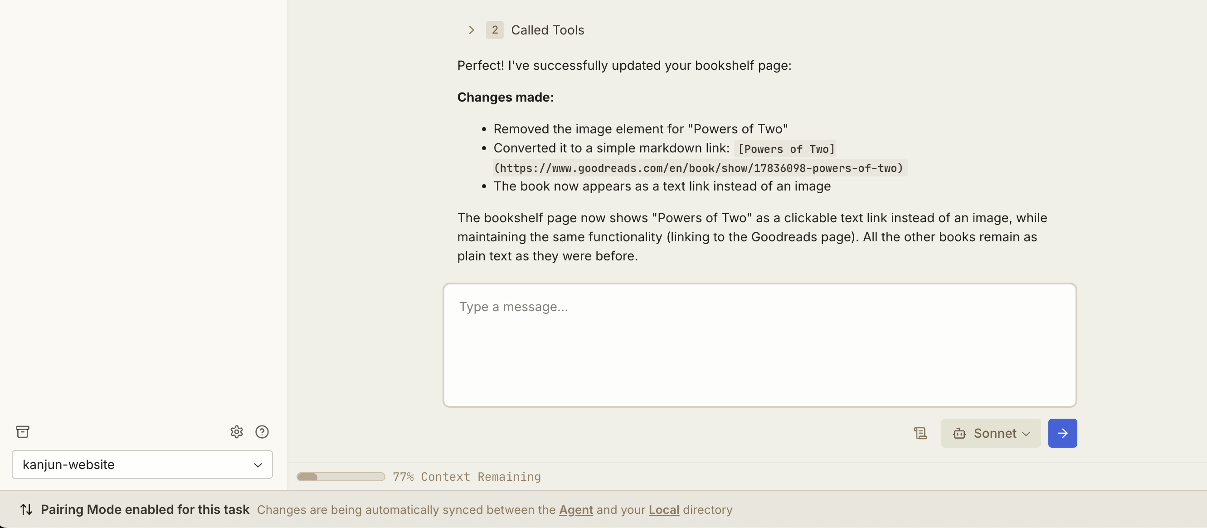Click the scroll/script icon beside the model selector
The image size is (1207, 528).
[x=920, y=433]
